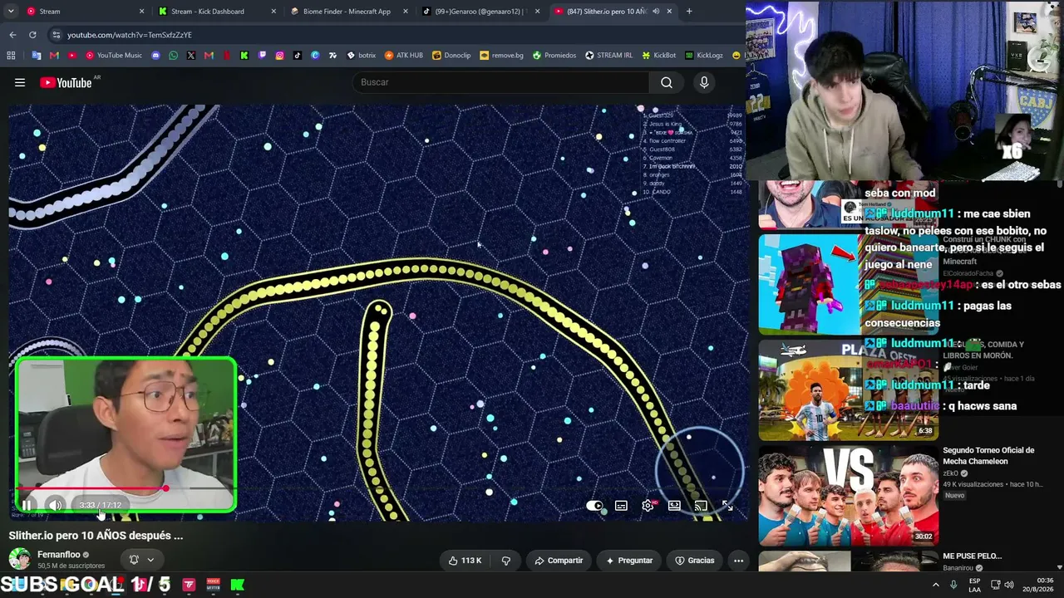Open a new browser tab
The height and width of the screenshot is (598, 1064).
coord(689,12)
